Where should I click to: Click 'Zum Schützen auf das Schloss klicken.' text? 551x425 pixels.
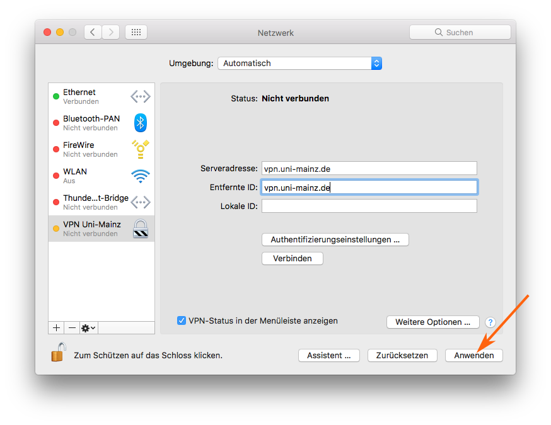[x=148, y=356]
